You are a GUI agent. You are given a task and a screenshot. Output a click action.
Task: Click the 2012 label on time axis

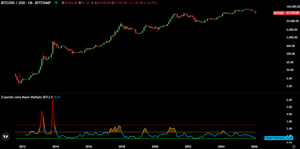[22, 147]
